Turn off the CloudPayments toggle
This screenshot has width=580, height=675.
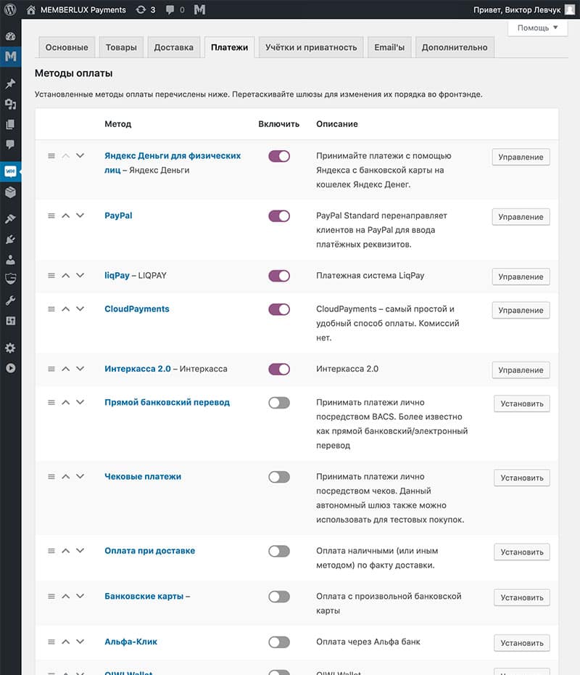click(279, 309)
